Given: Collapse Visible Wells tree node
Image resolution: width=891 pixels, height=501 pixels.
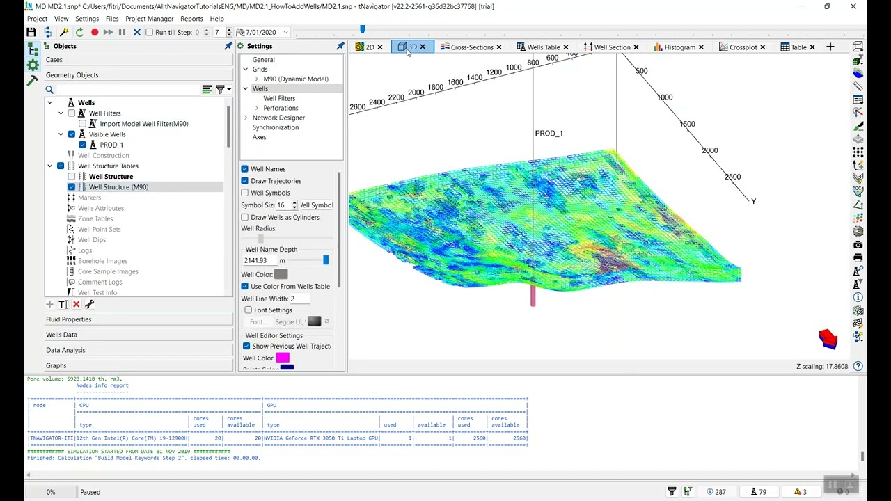Looking at the screenshot, I should (61, 134).
